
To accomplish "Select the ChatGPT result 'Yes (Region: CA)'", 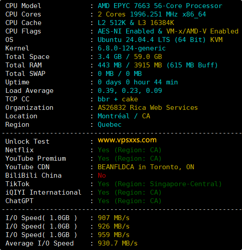I will click(x=129, y=201).
